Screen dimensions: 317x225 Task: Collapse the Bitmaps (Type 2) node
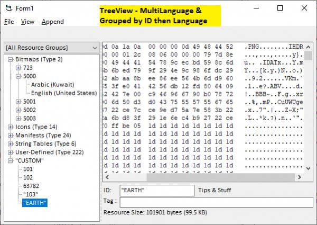[10, 59]
